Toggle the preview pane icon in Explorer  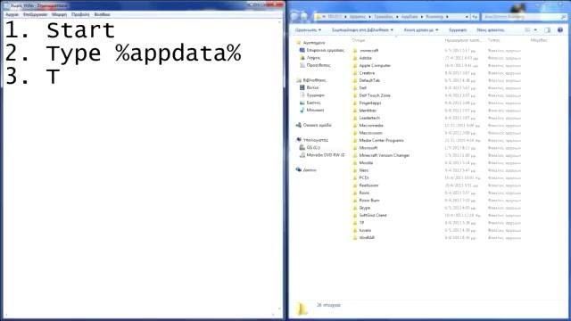coord(547,29)
